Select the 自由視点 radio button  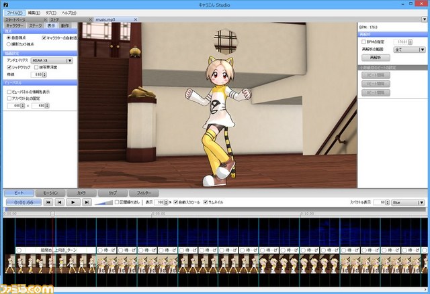click(9, 38)
